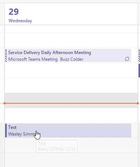Select empty slot between current time and Test
140x167 pixels.
[71, 116]
